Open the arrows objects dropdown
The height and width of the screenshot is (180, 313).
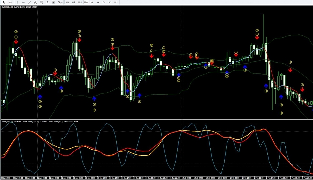click(x=60, y=2)
